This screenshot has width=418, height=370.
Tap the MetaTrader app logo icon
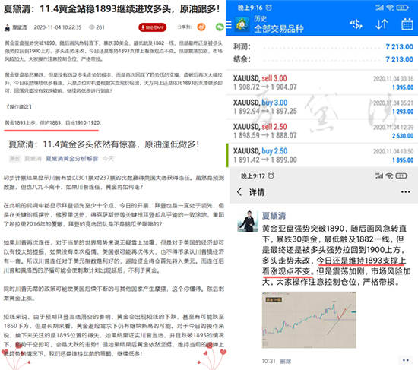pyautogui.click(x=242, y=24)
